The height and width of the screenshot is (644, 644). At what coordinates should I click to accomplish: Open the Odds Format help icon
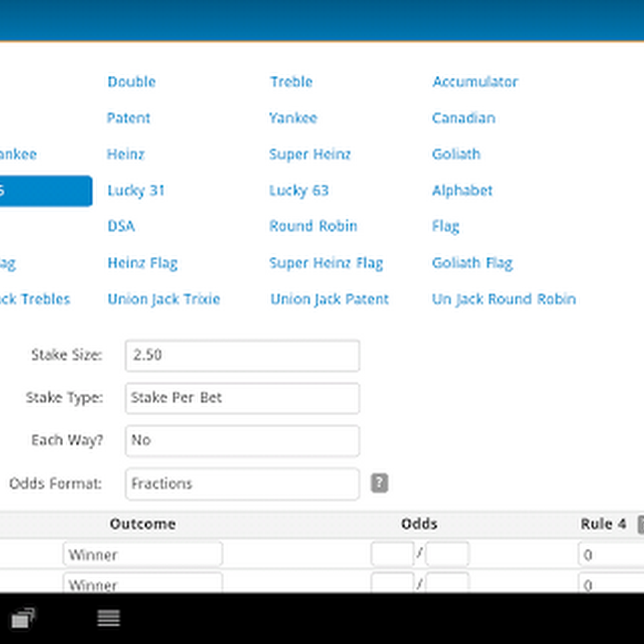click(379, 482)
